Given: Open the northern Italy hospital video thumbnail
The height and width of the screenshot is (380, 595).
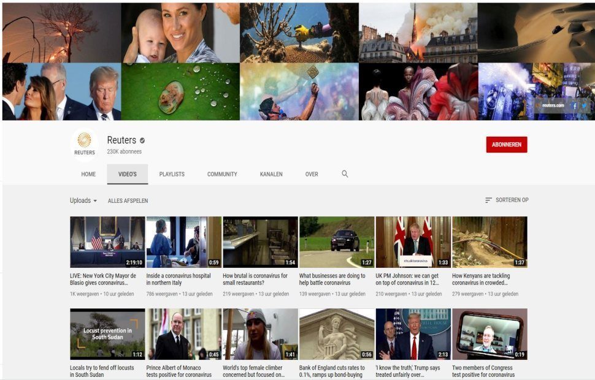Looking at the screenshot, I should click(x=183, y=242).
